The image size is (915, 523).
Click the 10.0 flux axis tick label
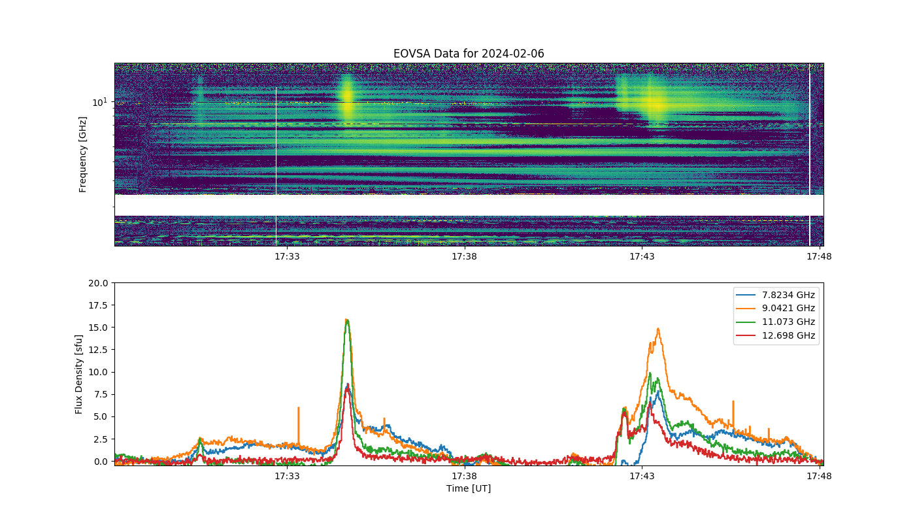99,372
